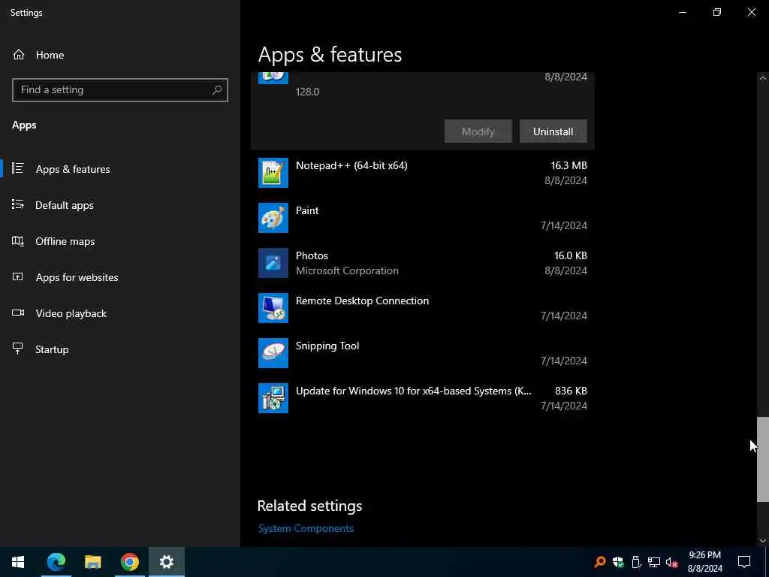Click the muted volume tray icon

(x=672, y=562)
